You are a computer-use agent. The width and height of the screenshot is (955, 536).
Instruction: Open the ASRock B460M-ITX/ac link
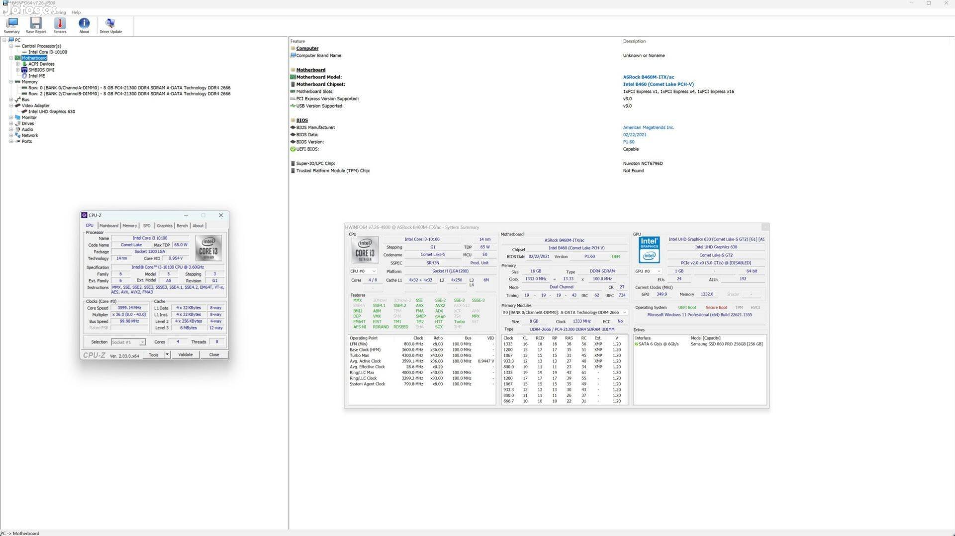649,77
